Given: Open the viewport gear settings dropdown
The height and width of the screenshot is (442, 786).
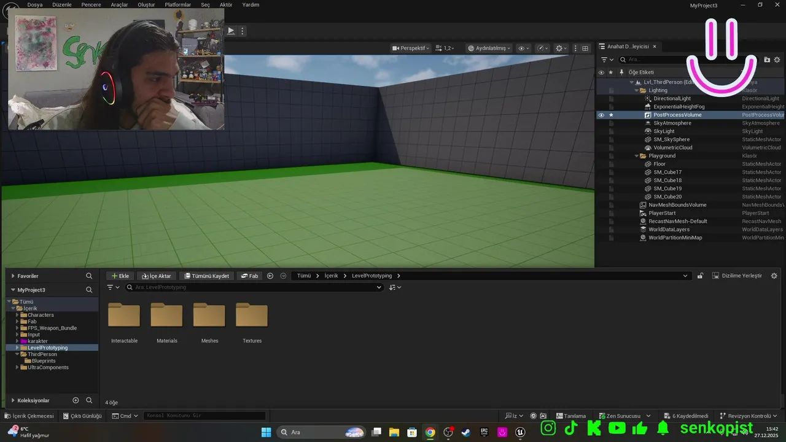Looking at the screenshot, I should point(561,48).
